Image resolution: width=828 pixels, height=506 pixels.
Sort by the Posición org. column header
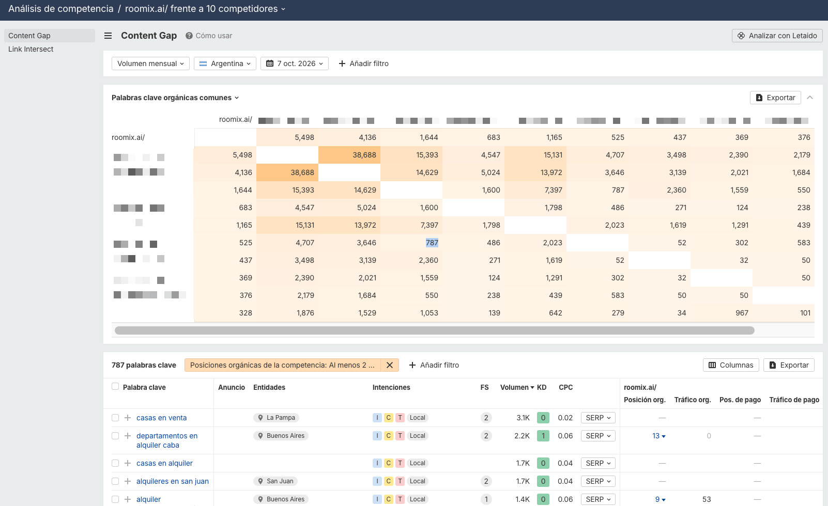tap(645, 400)
